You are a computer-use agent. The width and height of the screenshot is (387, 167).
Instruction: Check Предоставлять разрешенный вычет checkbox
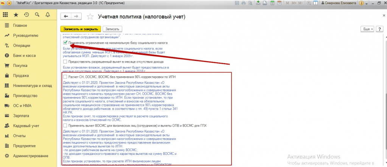click(65, 62)
